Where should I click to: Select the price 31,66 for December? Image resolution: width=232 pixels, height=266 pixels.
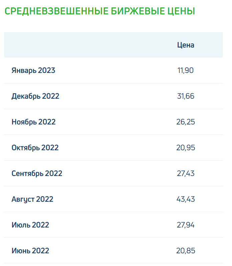(186, 96)
